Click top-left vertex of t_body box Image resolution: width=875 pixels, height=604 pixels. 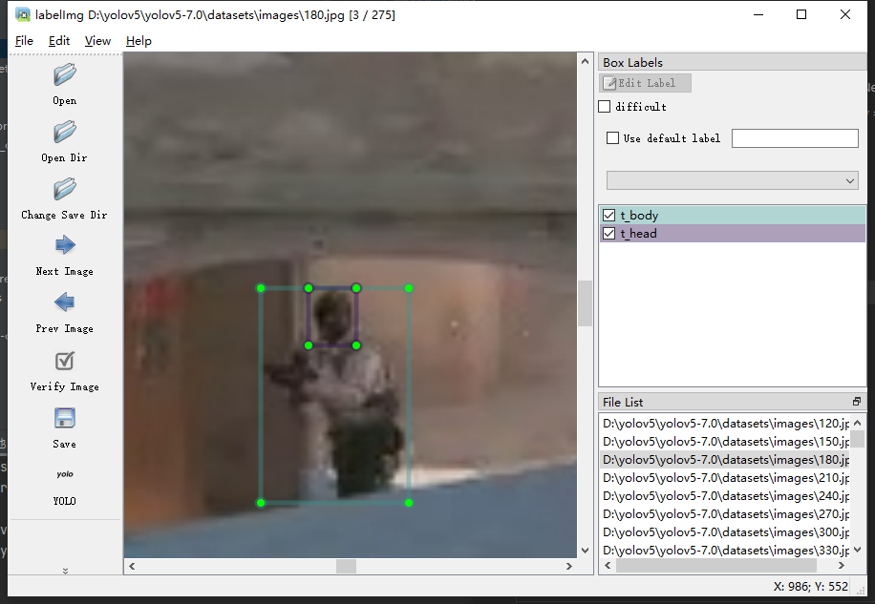[261, 288]
